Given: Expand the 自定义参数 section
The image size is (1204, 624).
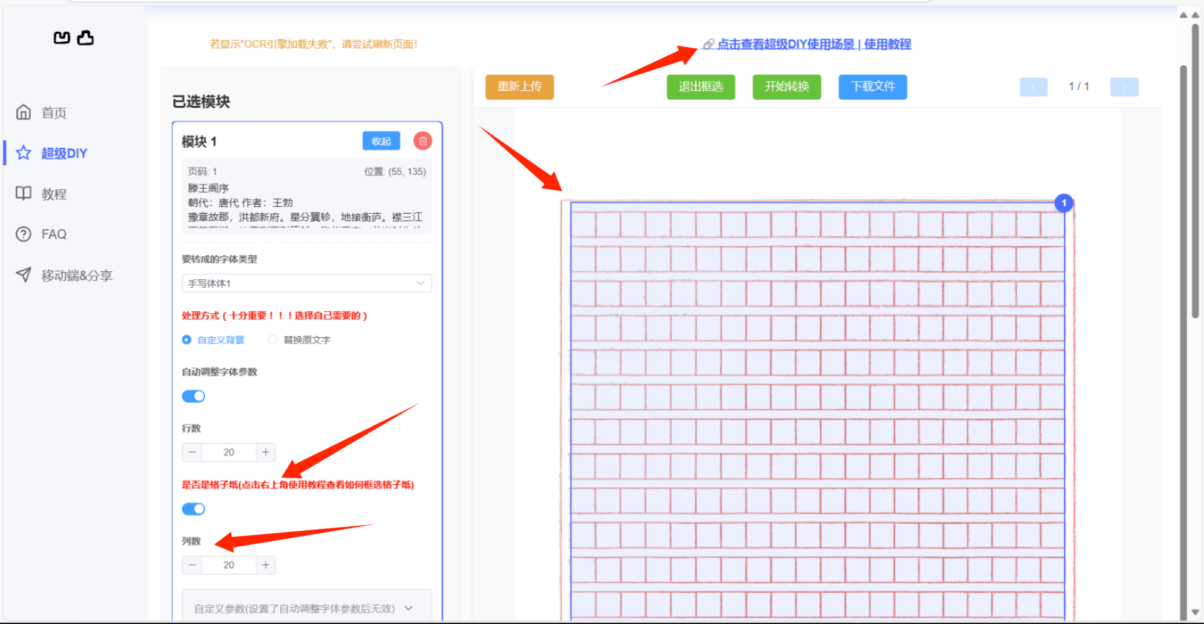Looking at the screenshot, I should click(x=307, y=608).
